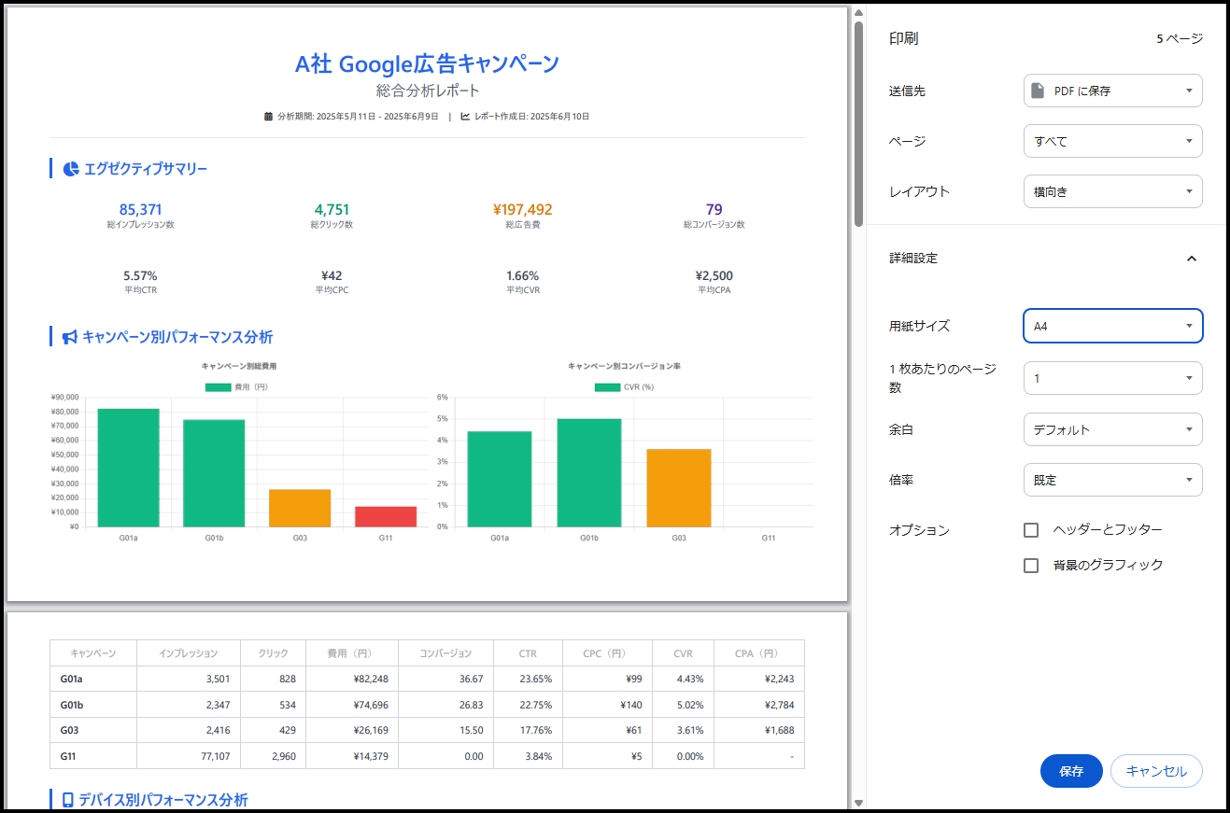Screen dimensions: 1230x813
Task: Click the pie chart icon beside エグゼクティブサマリー
Action: [70, 169]
